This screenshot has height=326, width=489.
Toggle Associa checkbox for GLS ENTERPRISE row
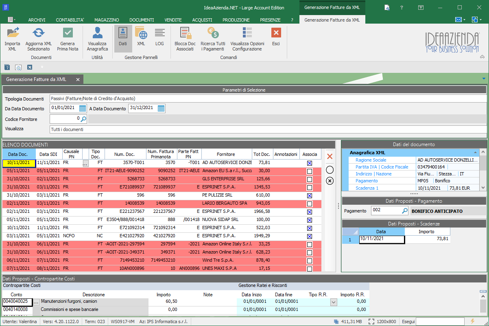tap(310, 179)
